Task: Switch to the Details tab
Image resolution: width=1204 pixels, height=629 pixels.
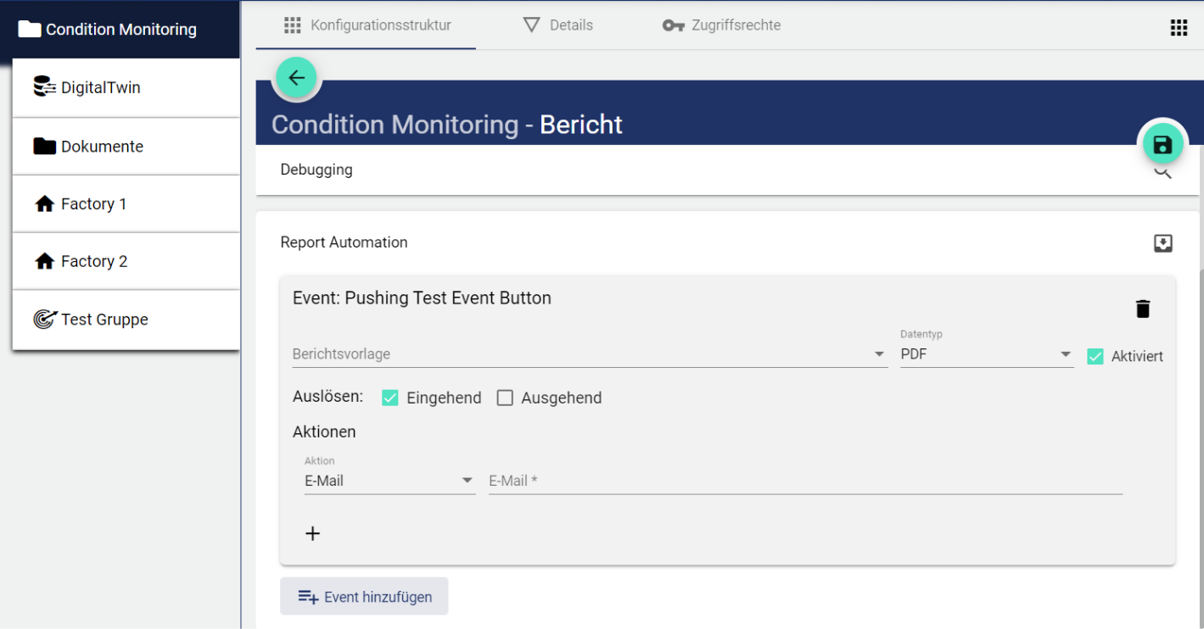Action: pyautogui.click(x=558, y=25)
